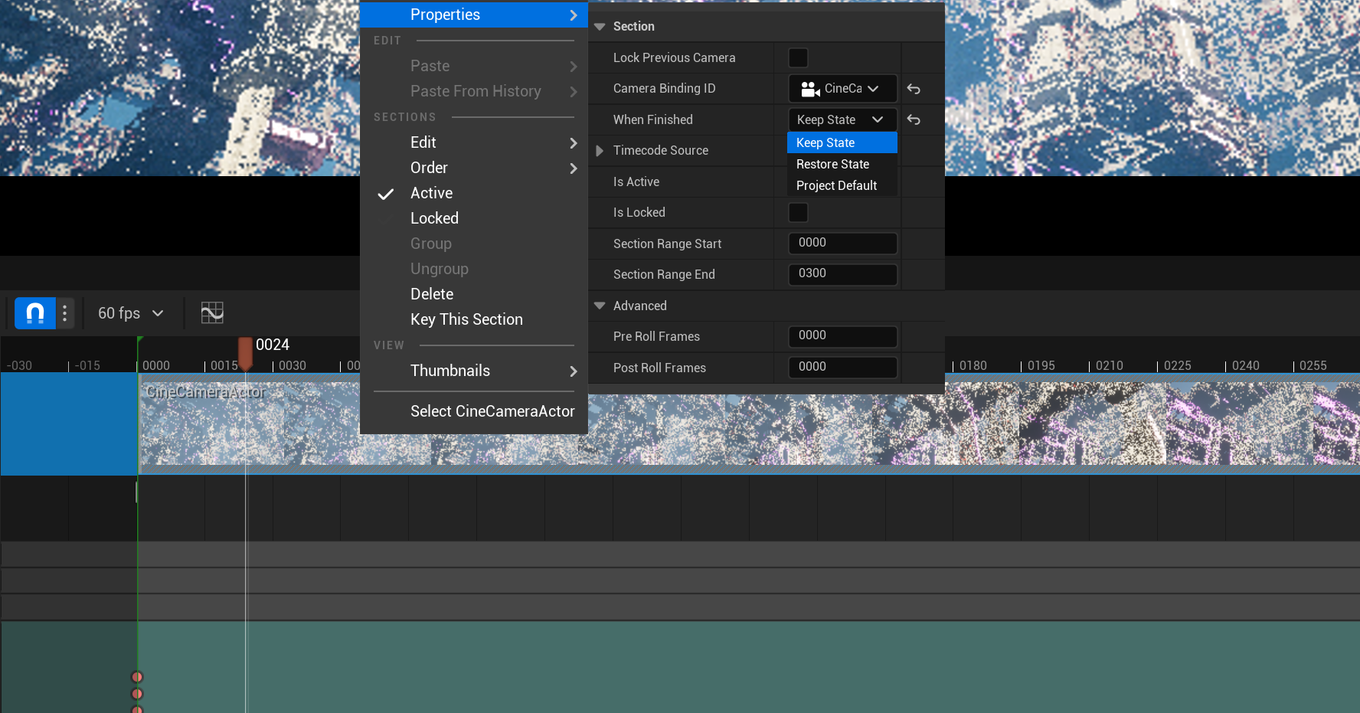Collapse the Section category
The image size is (1360, 713).
[x=600, y=27]
